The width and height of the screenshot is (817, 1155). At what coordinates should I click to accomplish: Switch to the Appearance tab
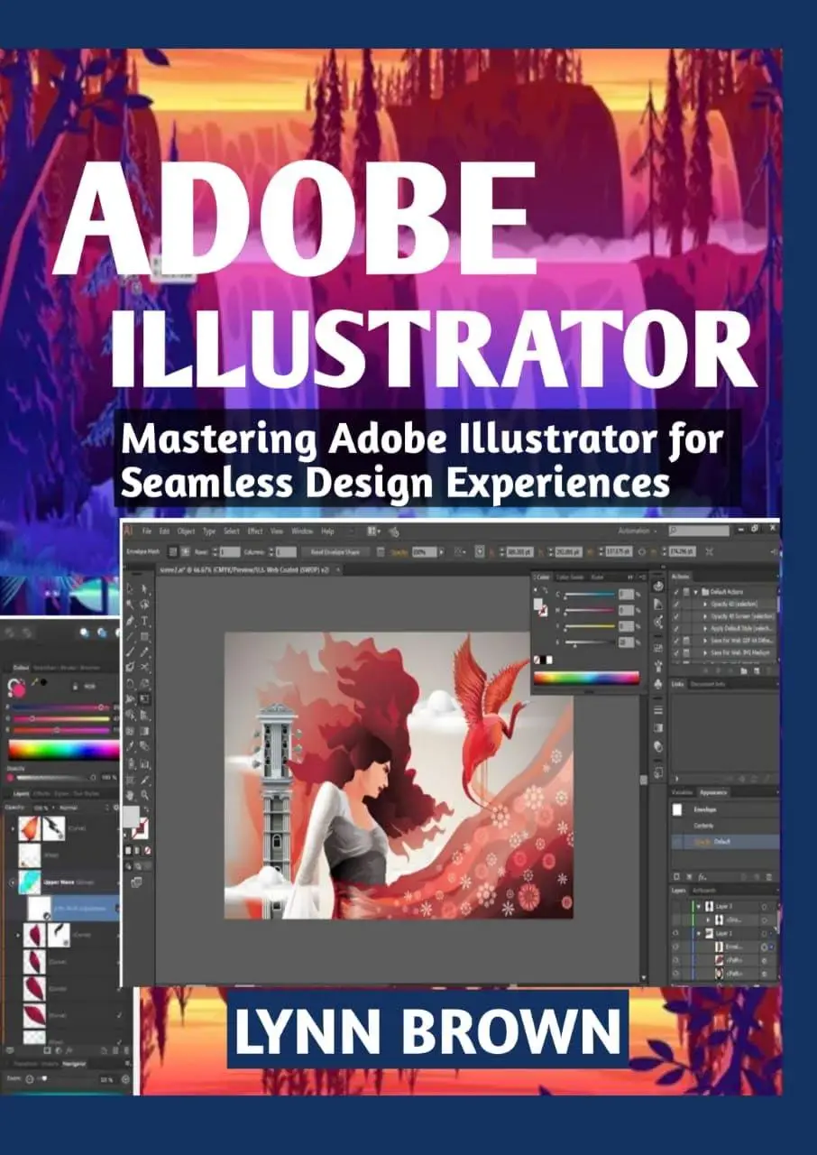coord(715,792)
